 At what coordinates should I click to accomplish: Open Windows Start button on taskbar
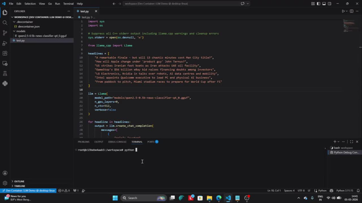click(x=115, y=198)
